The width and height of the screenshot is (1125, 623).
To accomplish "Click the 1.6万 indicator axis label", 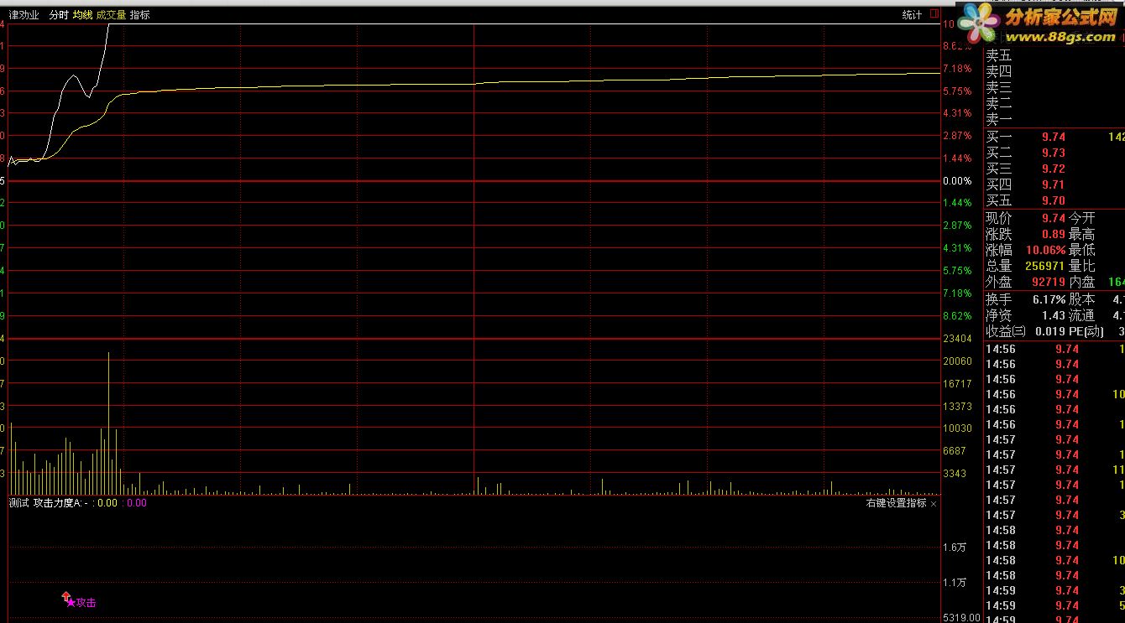I will pyautogui.click(x=955, y=547).
